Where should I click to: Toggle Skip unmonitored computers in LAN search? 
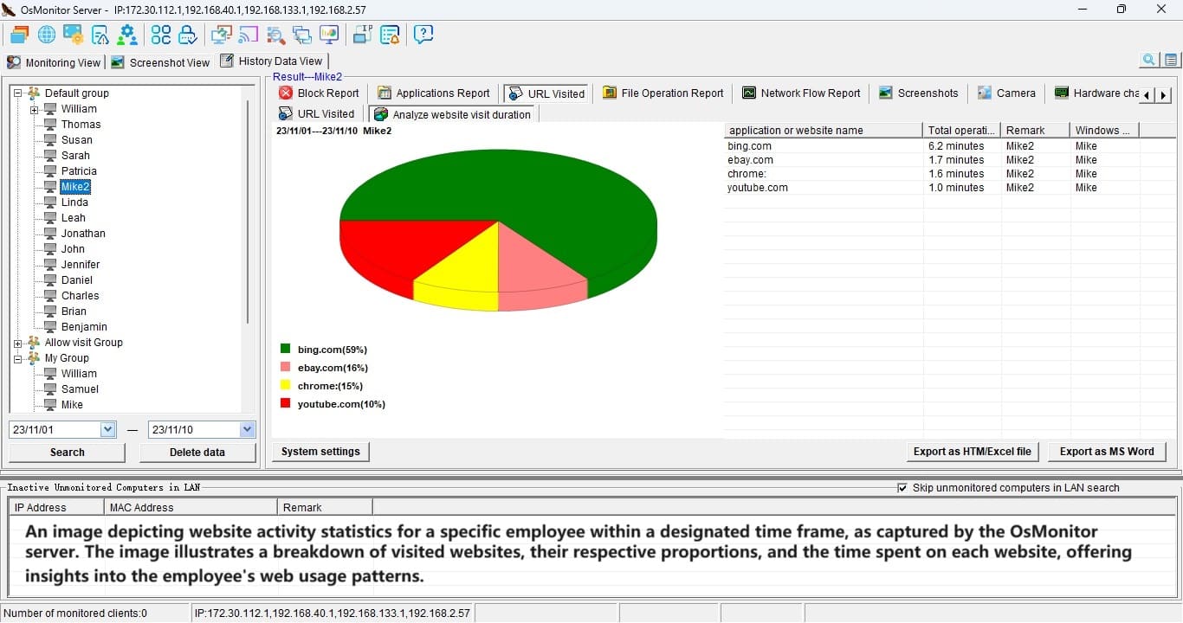pos(903,488)
